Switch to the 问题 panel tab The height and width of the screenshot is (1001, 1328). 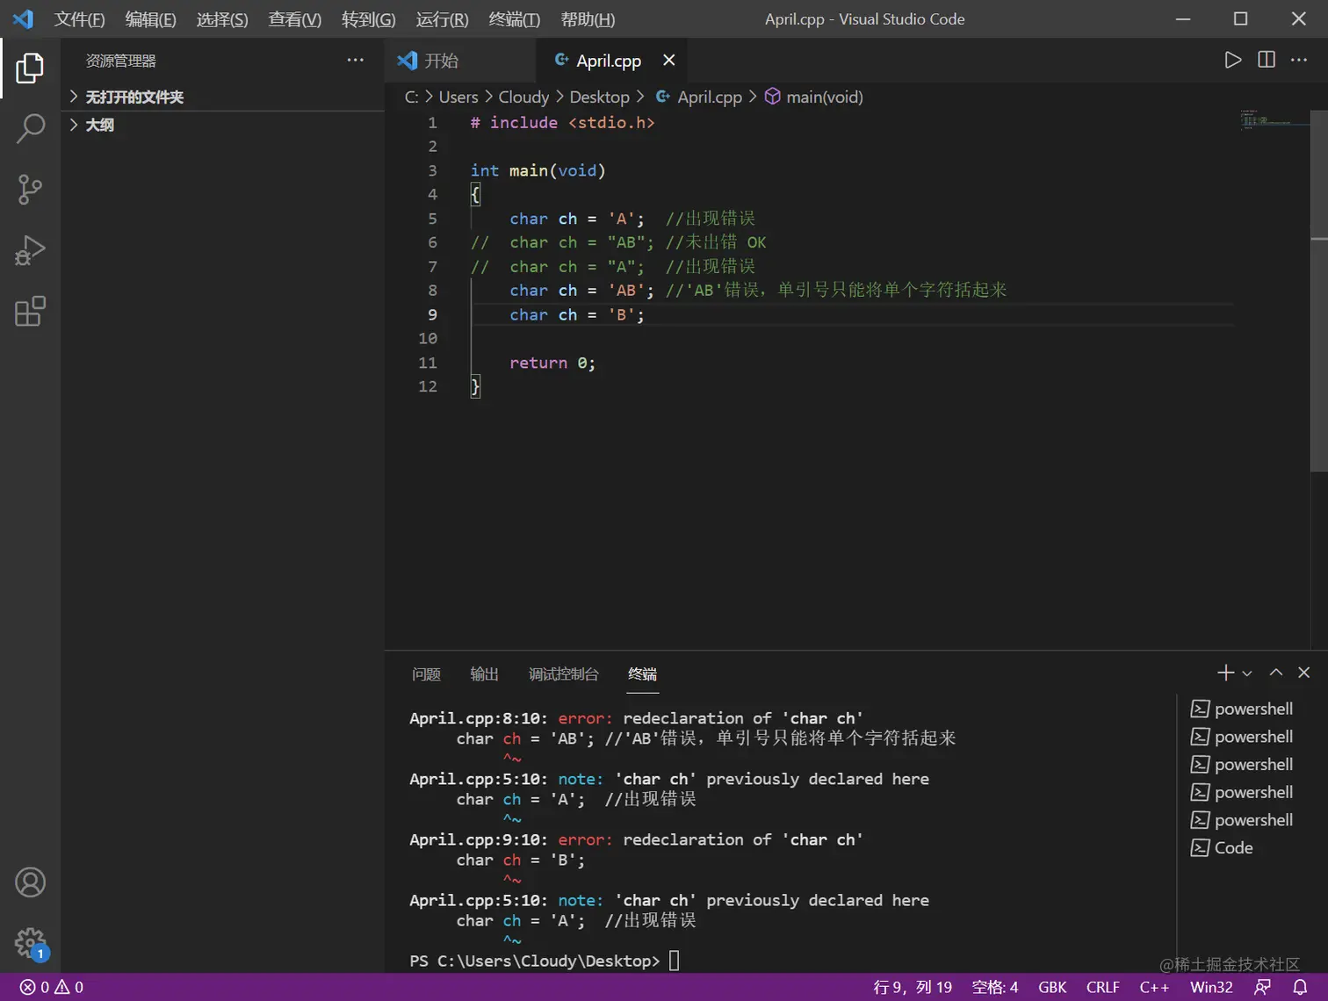pyautogui.click(x=426, y=673)
